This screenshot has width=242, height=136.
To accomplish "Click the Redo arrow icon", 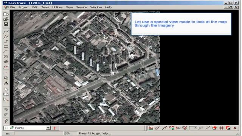I will pos(6,114).
